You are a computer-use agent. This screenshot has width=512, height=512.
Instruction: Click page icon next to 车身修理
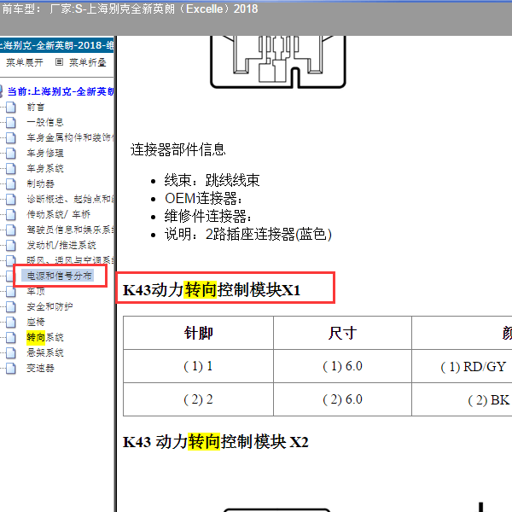11,153
